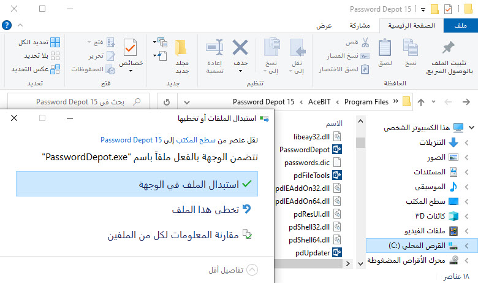The width and height of the screenshot is (478, 283).
Task: Click the Copy (نسخ) clipboard icon
Action: pyautogui.click(x=411, y=48)
